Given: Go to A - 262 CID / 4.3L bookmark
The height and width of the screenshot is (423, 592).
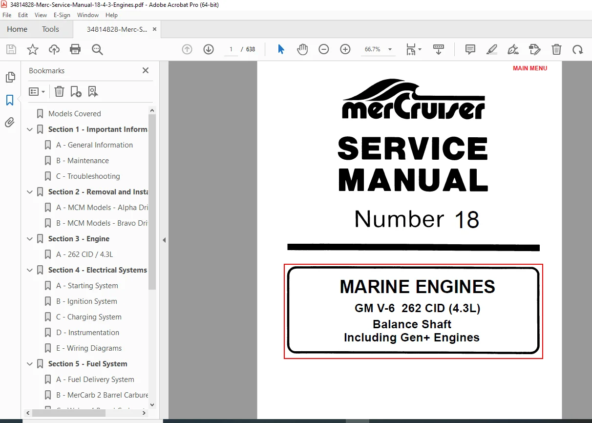Looking at the screenshot, I should (85, 254).
